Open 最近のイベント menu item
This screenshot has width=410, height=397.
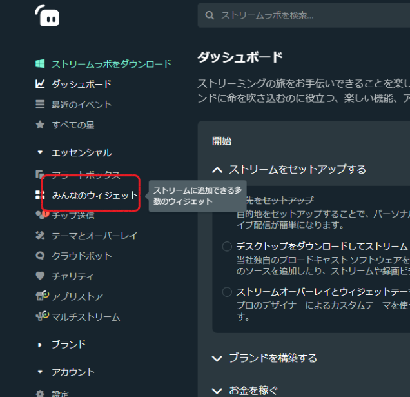[x=82, y=105]
